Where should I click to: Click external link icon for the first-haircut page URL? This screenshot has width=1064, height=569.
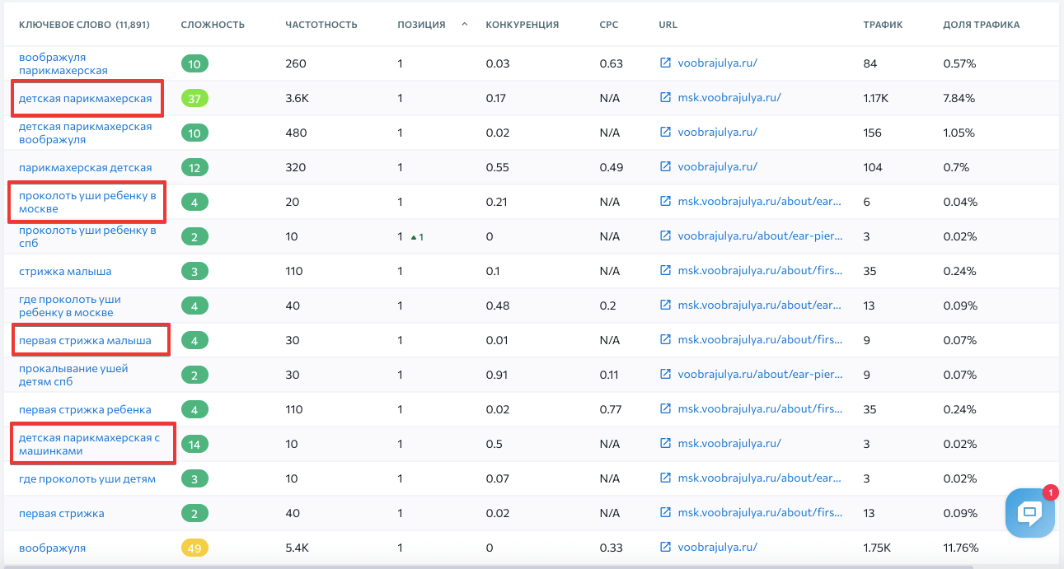[x=664, y=270]
